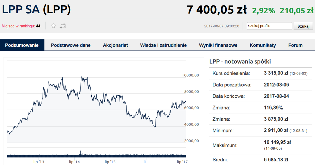Image resolution: width=315 pixels, height=165 pixels.
Task: Click the 2017-08-07 09:03:28 timestamp
Action: pyautogui.click(x=222, y=26)
